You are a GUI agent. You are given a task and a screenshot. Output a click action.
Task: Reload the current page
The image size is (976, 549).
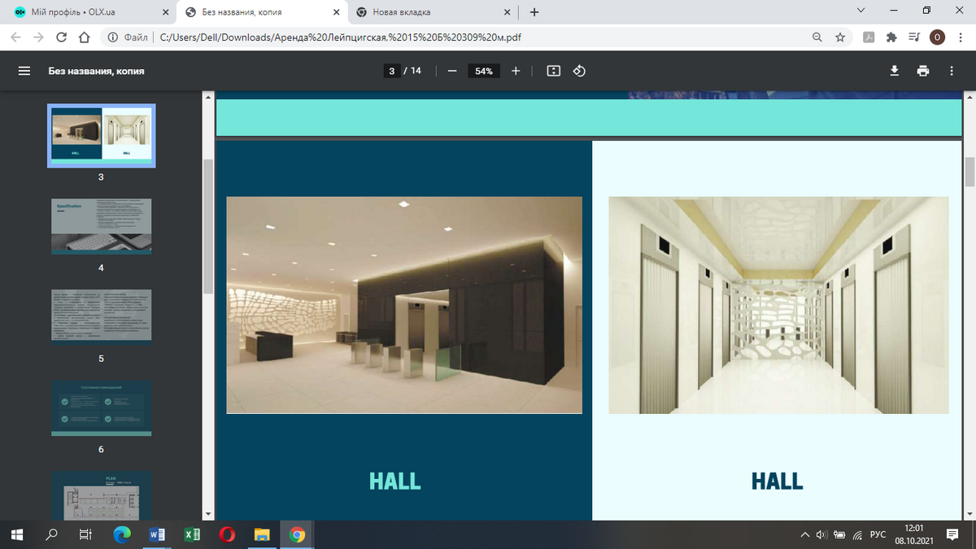[61, 37]
